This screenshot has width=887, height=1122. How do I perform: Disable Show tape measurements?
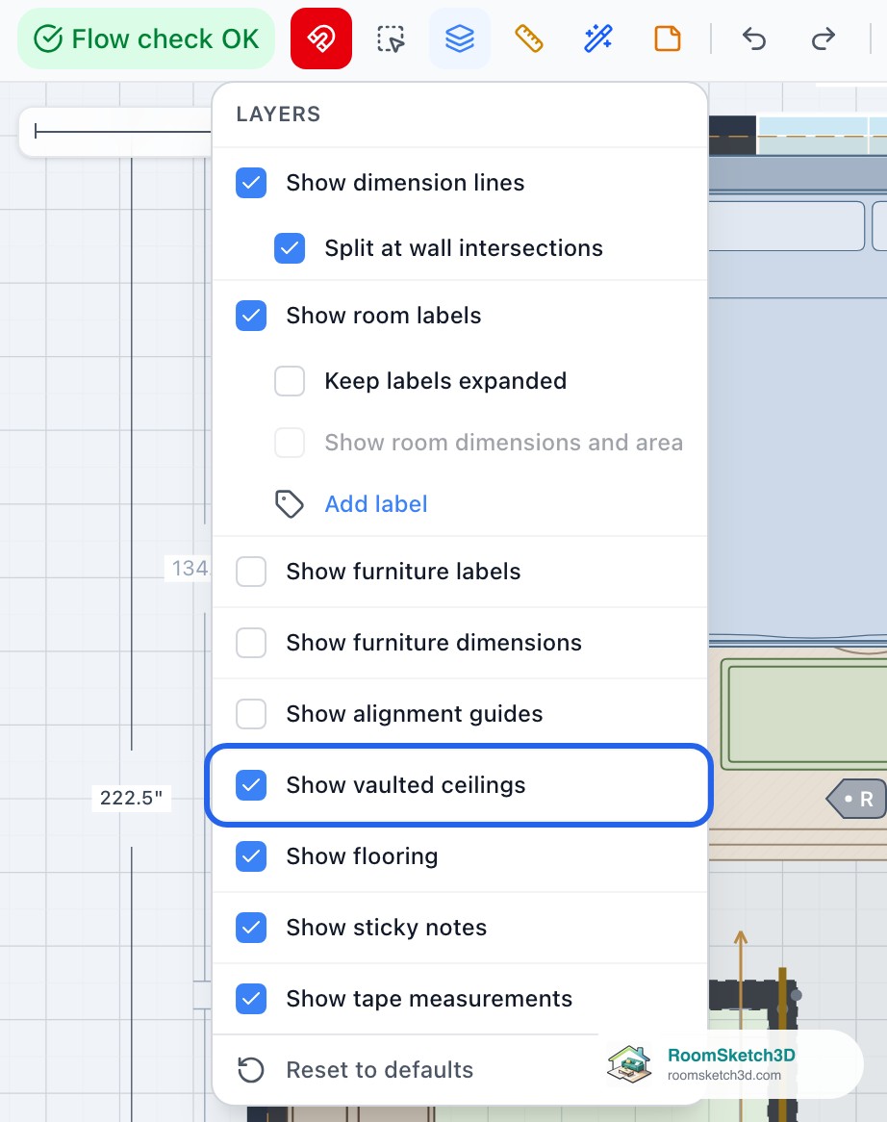click(251, 999)
